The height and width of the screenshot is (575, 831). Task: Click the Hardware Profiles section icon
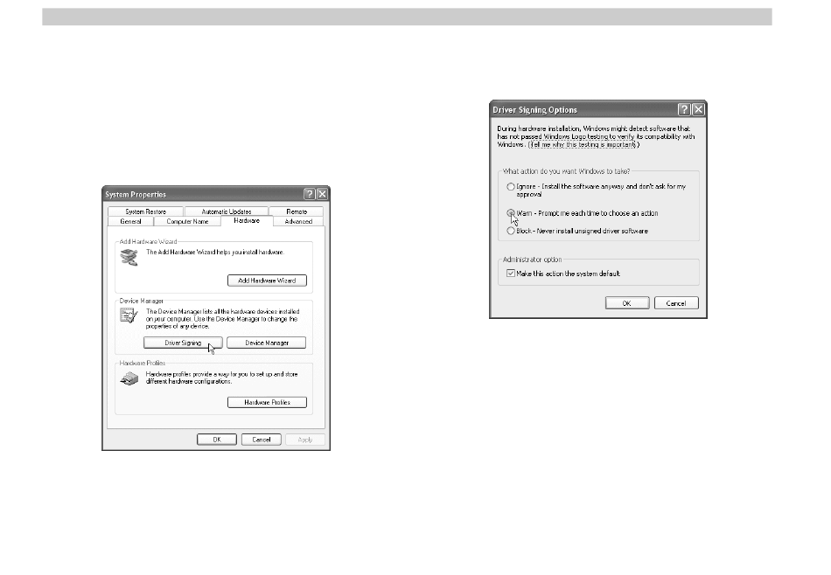[x=129, y=378]
